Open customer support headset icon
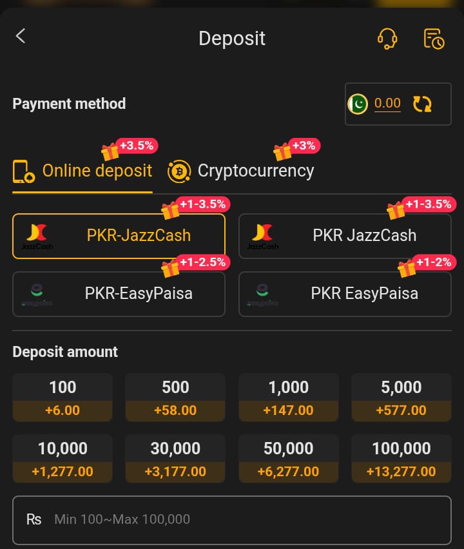Screen dimensions: 464x549 coord(387,39)
